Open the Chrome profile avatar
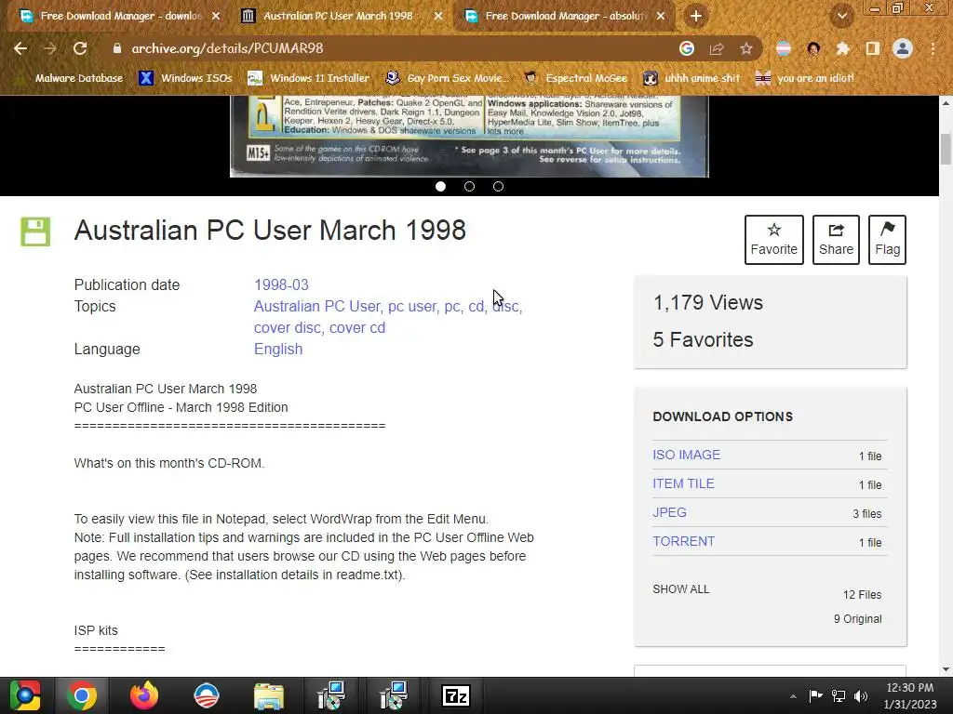The height and width of the screenshot is (714, 953). (903, 48)
